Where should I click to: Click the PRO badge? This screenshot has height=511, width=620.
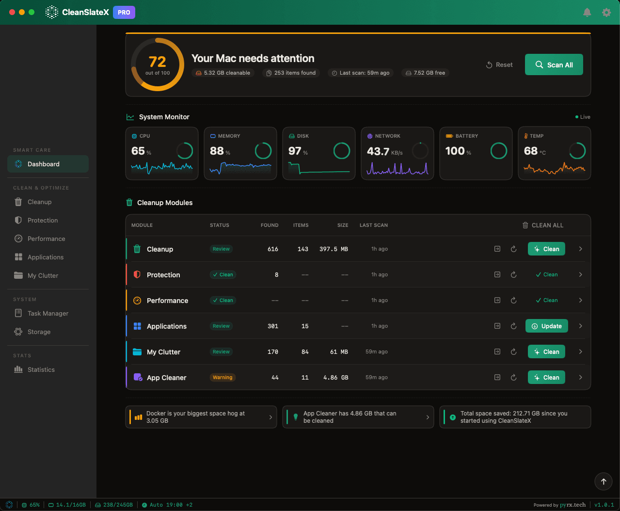[124, 12]
